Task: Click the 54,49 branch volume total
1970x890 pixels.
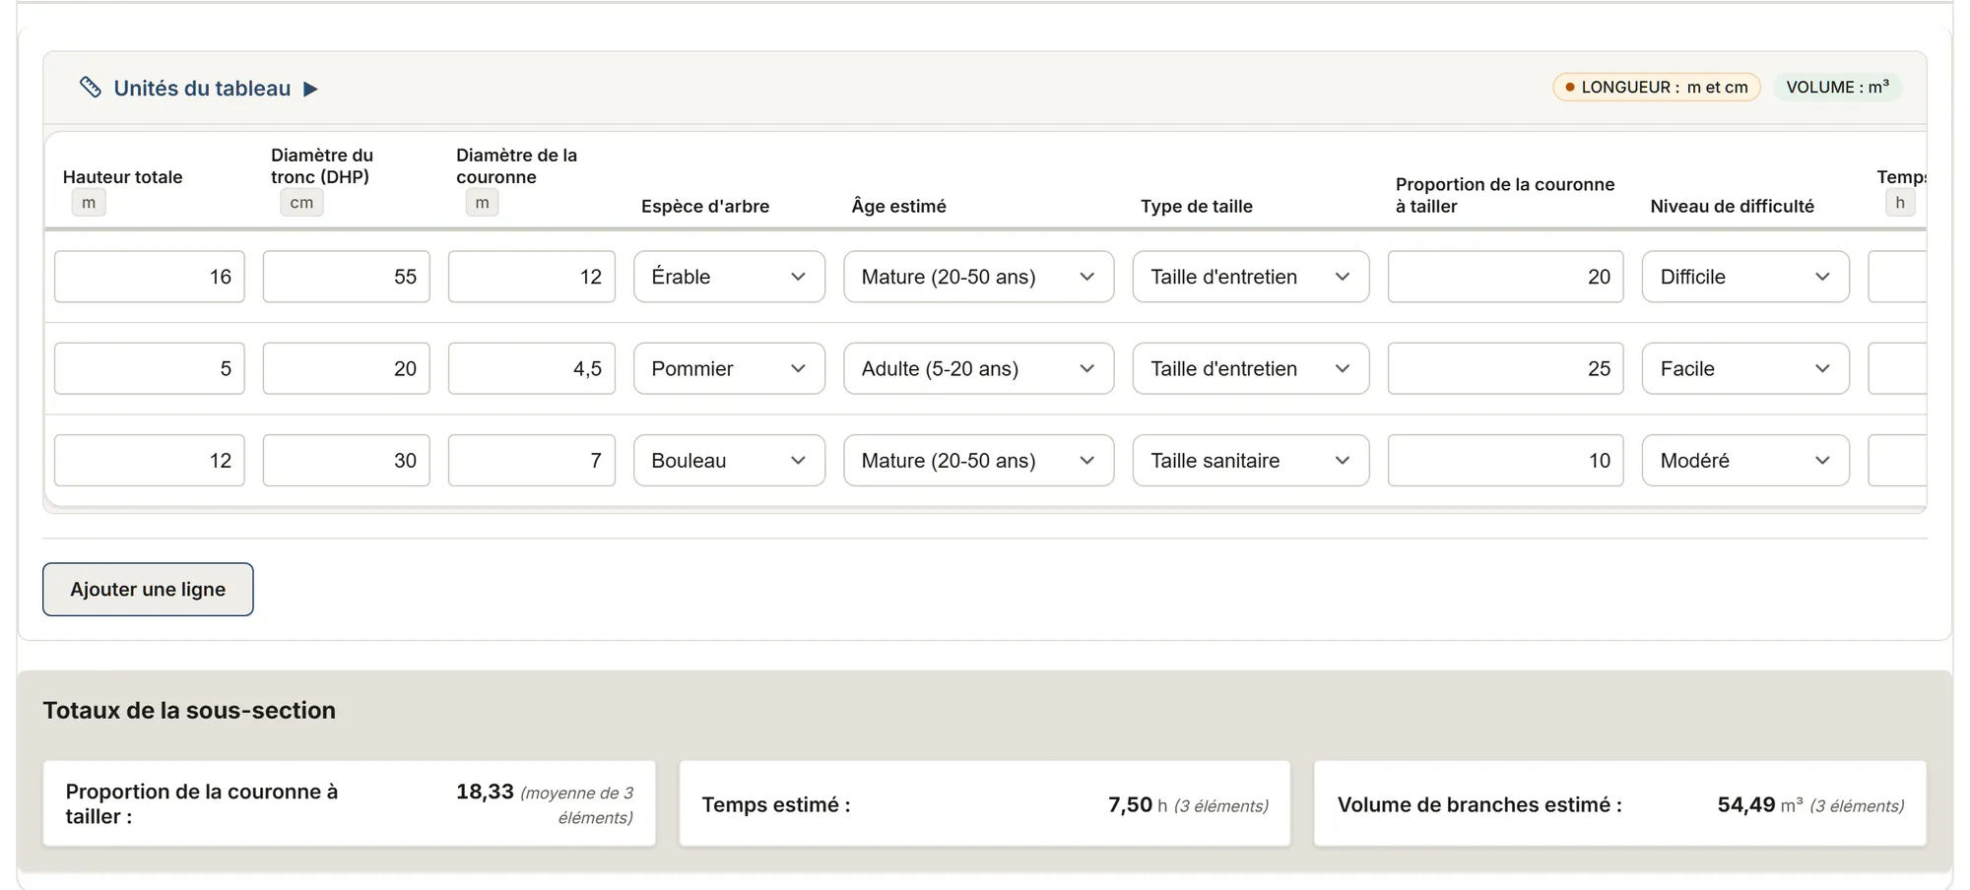Action: [1746, 805]
